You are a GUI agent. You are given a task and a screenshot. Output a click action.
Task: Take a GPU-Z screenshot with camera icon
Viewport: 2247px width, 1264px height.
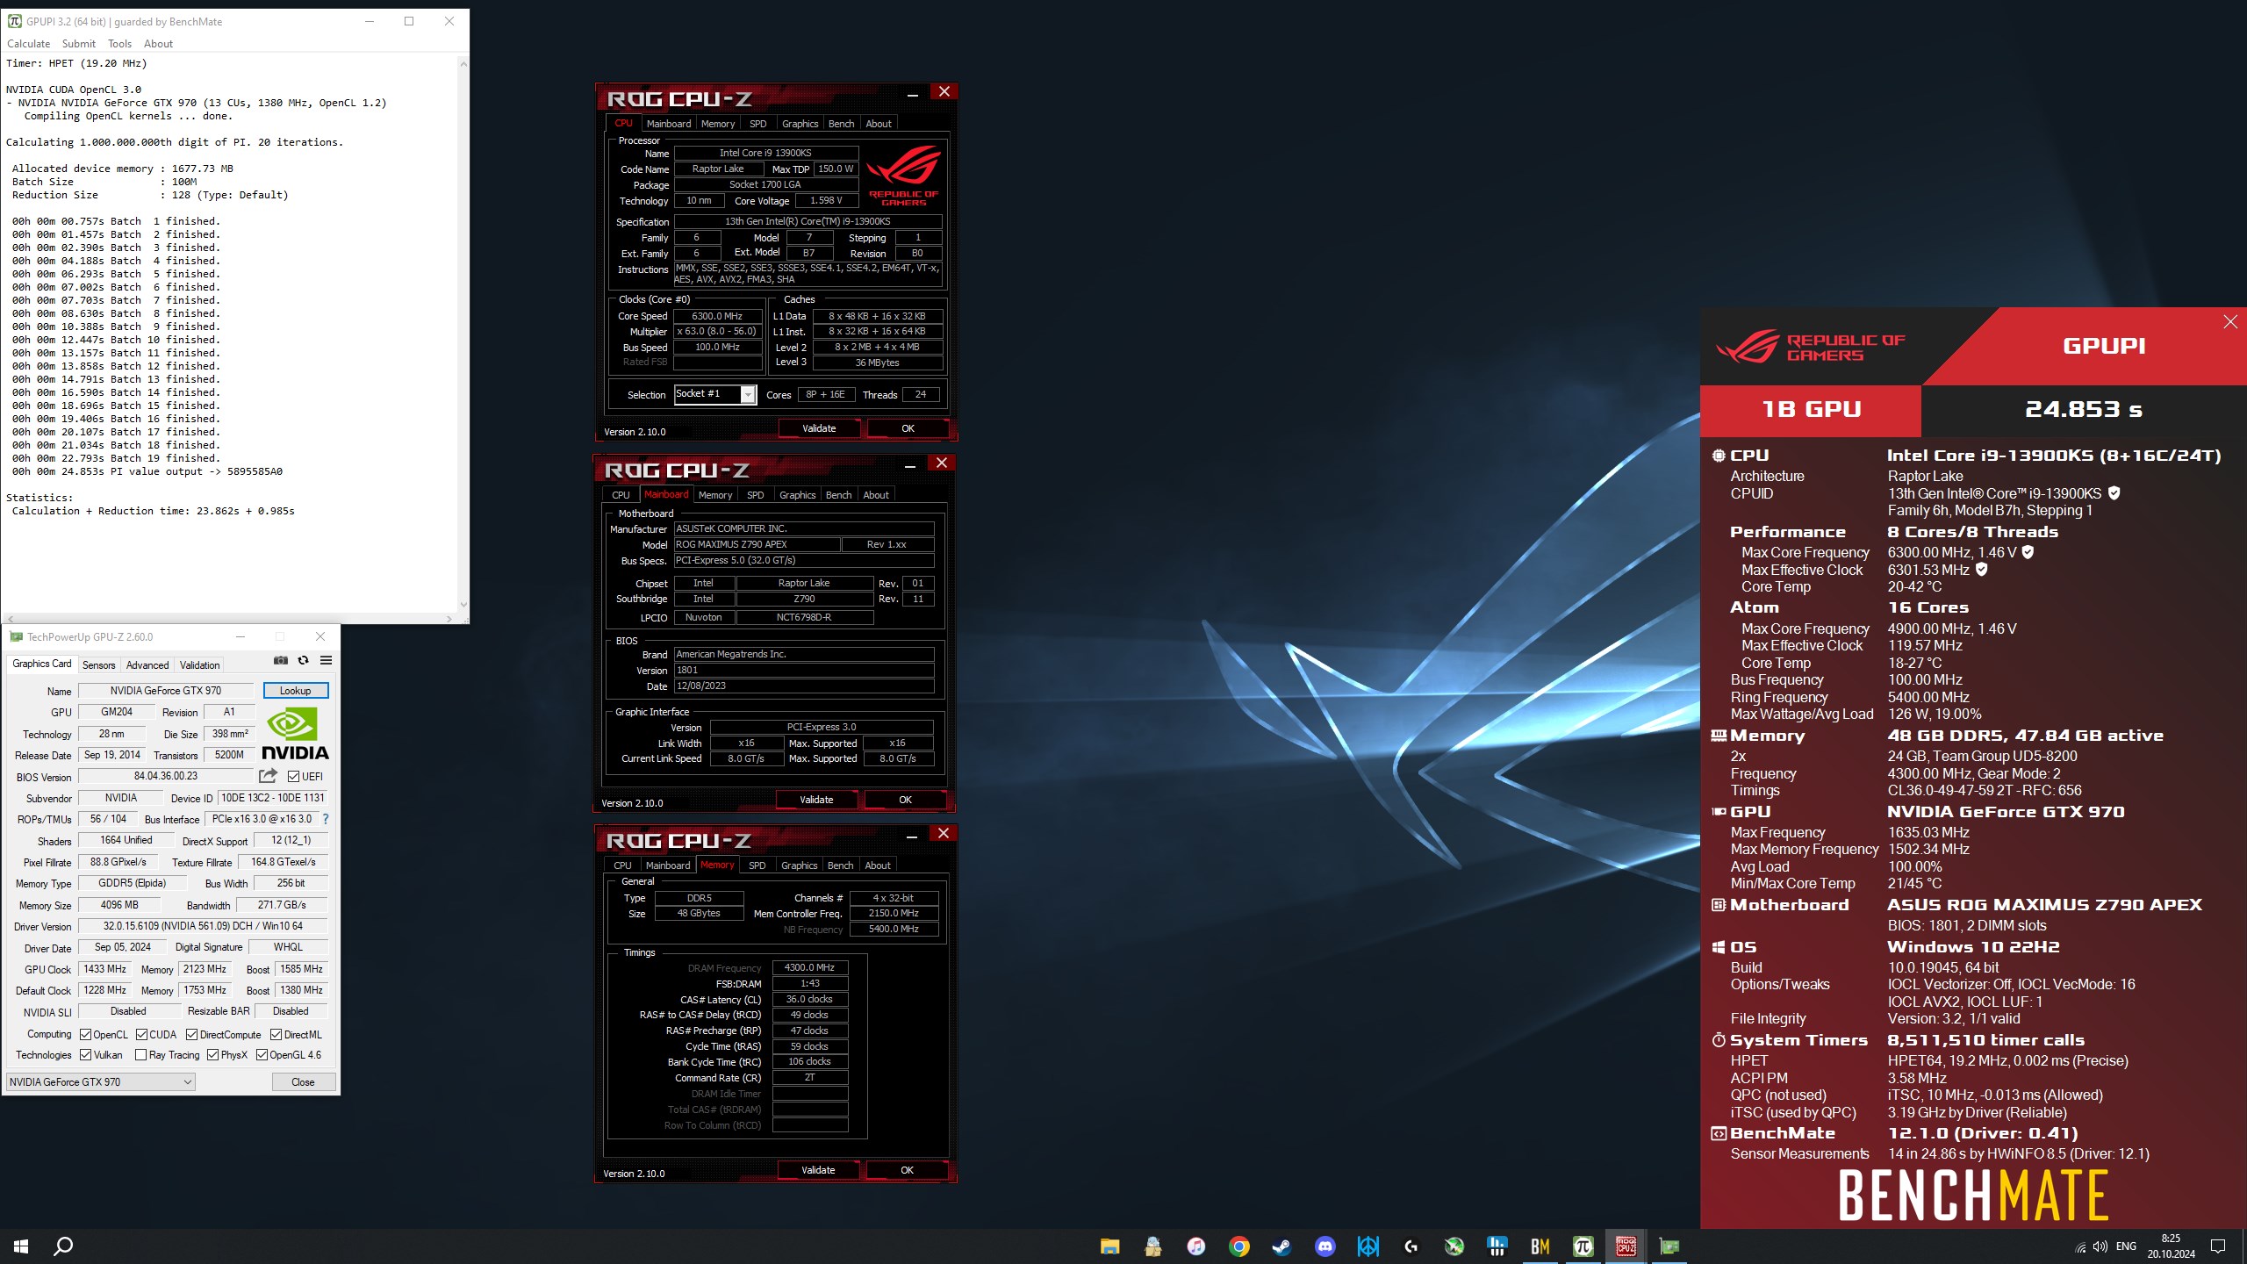tap(281, 660)
